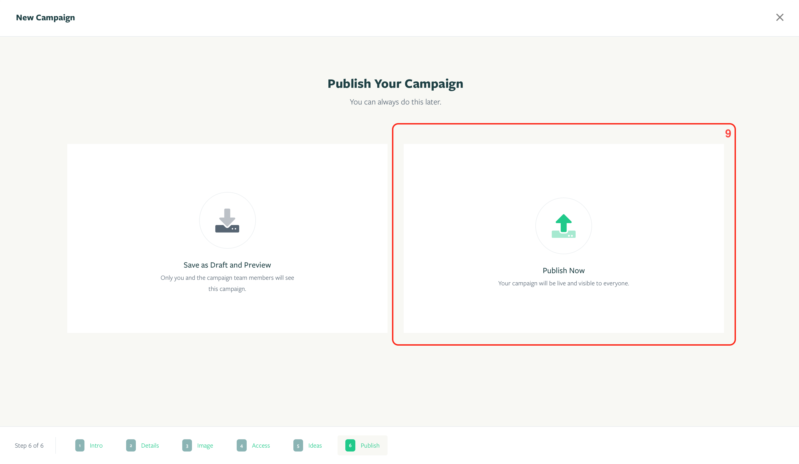This screenshot has width=799, height=464.
Task: Select the Publish step tab
Action: 362,445
